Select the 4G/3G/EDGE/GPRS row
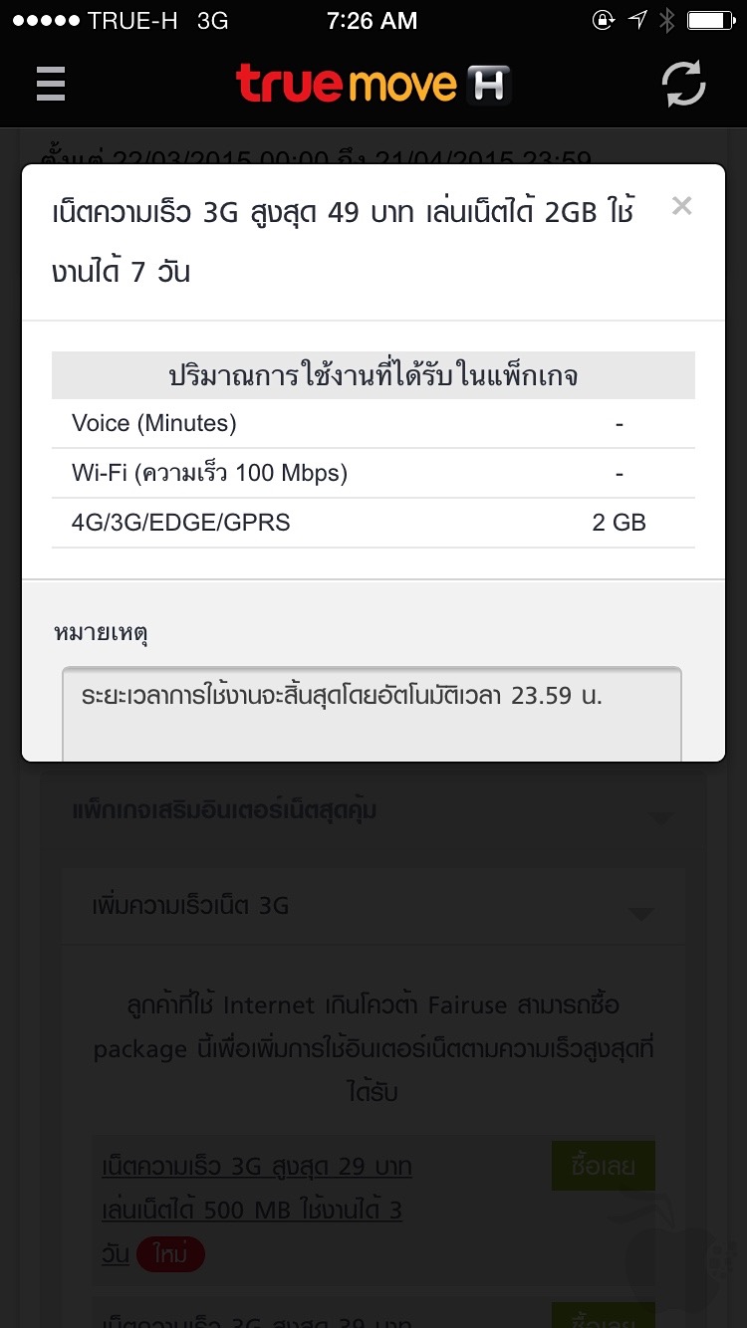This screenshot has width=747, height=1328. 373,523
